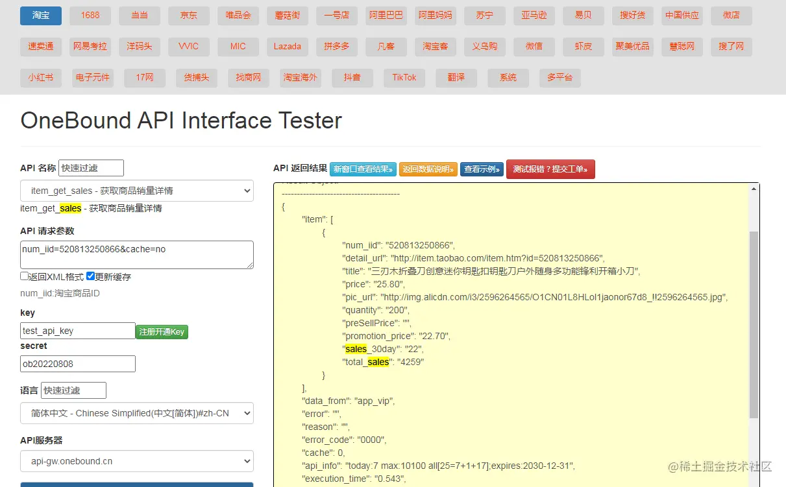Switch to the 唯品会 tab
786x487 pixels.
pos(238,16)
